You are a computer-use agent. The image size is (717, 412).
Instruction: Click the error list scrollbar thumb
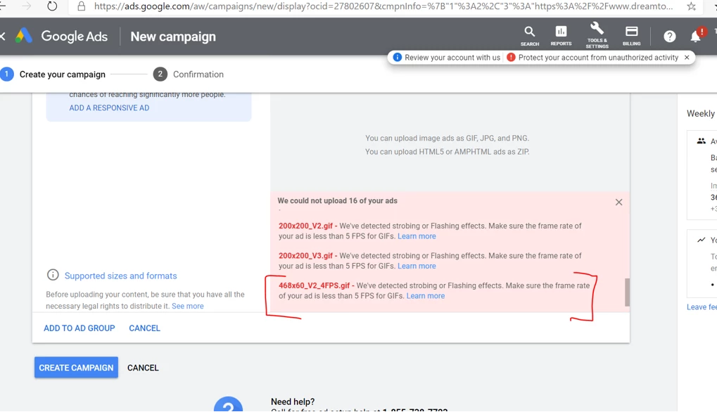pyautogui.click(x=627, y=292)
